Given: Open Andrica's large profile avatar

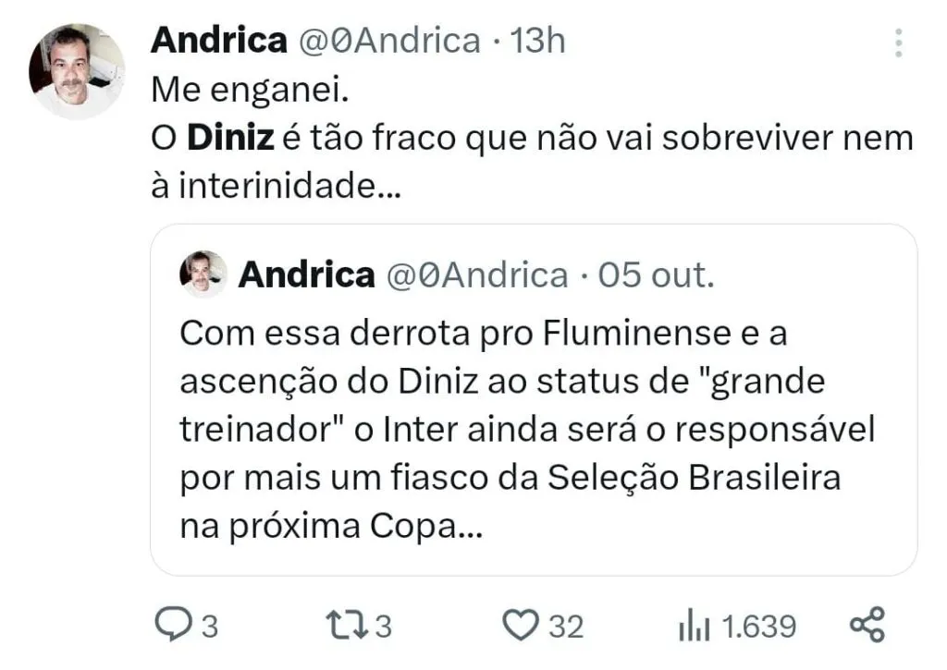Looking at the screenshot, I should pyautogui.click(x=77, y=71).
